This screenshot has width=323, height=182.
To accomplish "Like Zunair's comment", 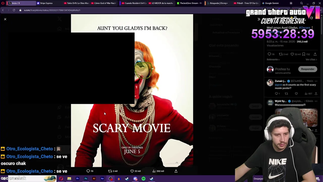I will tap(296, 94).
